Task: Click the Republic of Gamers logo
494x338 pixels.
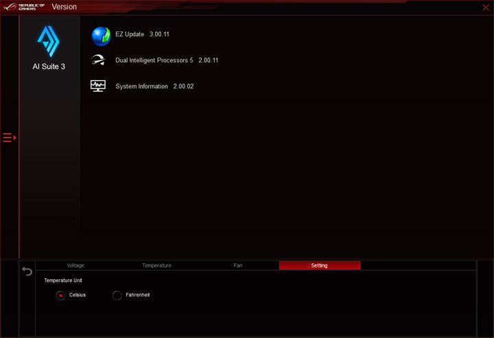Action: [x=24, y=7]
